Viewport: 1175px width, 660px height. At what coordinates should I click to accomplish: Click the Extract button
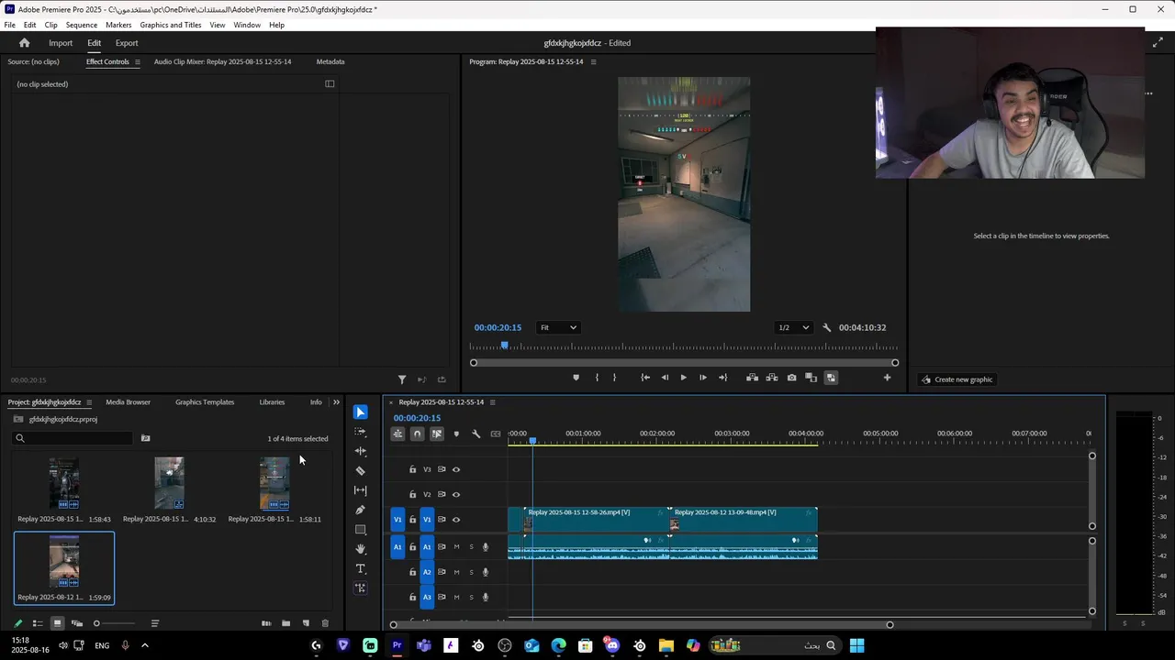tap(771, 378)
